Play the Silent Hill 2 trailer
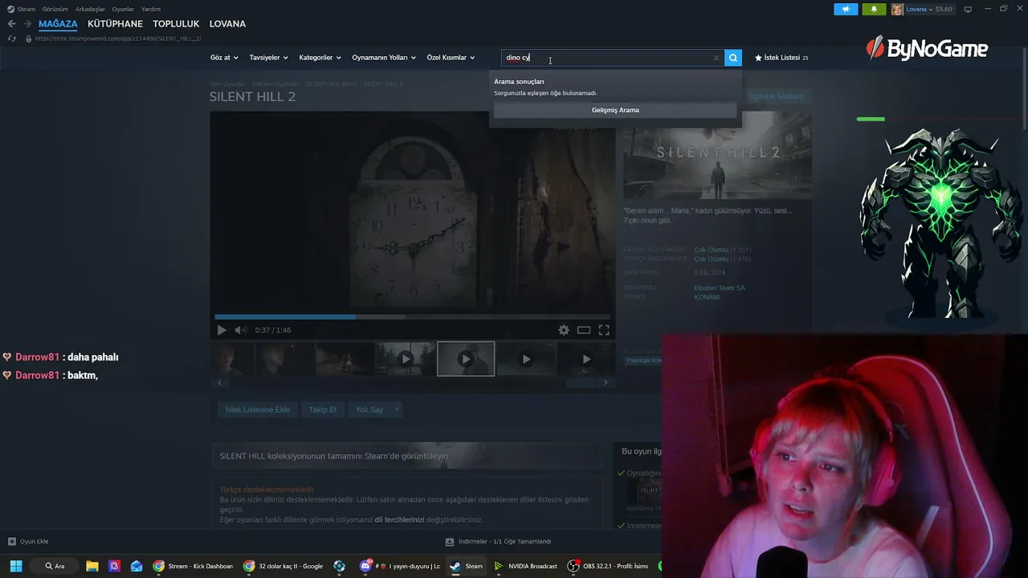The width and height of the screenshot is (1028, 578). (x=222, y=330)
